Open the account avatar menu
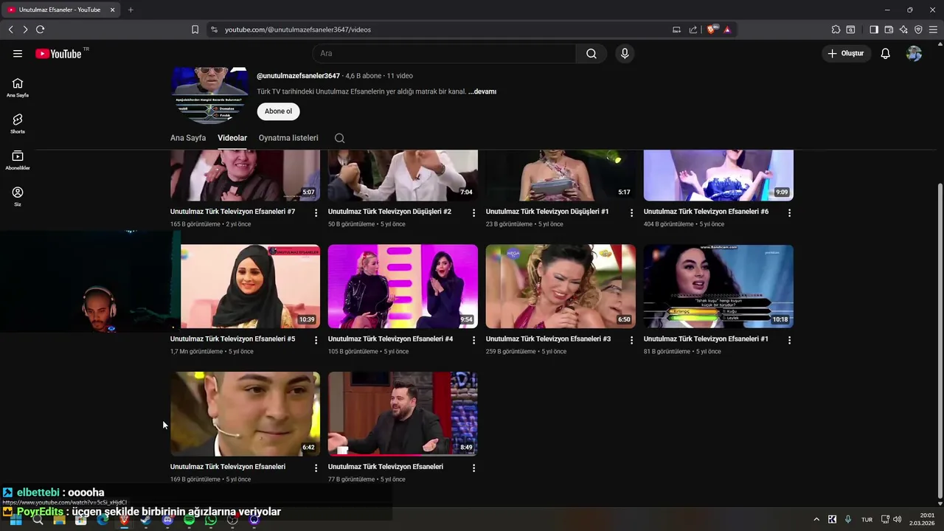944x531 pixels. tap(914, 54)
